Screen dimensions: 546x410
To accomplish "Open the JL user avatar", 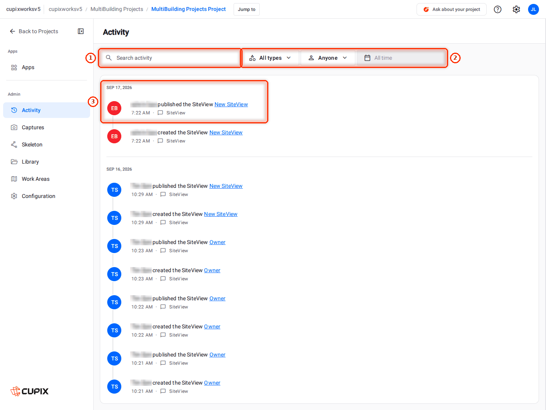I will click(534, 9).
